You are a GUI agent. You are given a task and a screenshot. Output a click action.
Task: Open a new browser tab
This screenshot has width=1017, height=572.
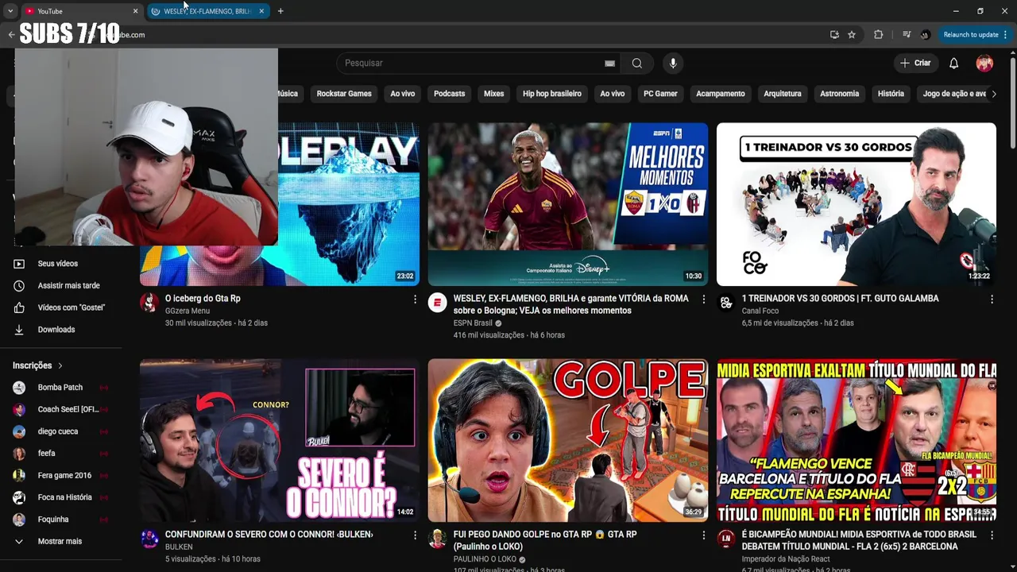coord(280,11)
